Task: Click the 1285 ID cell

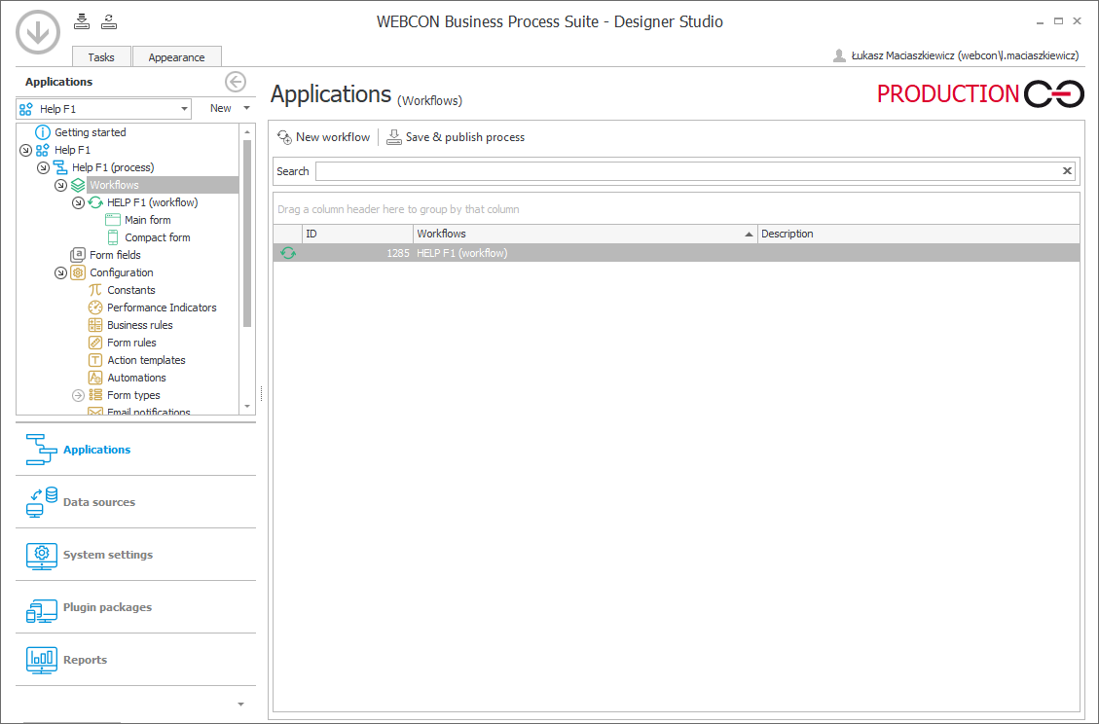Action: coord(357,253)
